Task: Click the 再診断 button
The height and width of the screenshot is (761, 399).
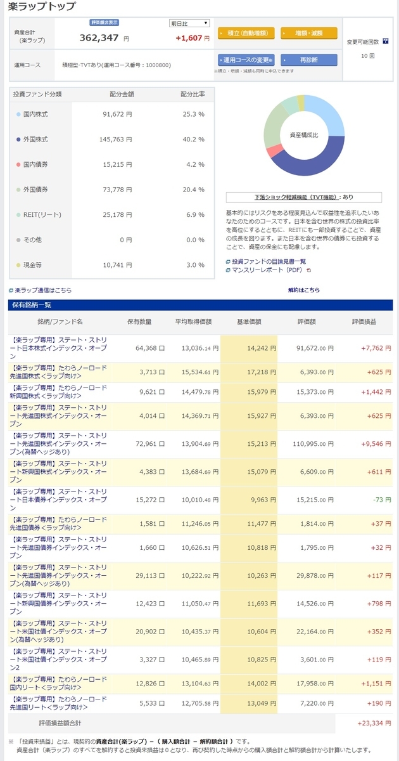Action: click(309, 60)
